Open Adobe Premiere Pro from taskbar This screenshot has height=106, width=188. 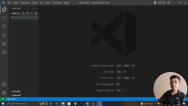(81, 103)
